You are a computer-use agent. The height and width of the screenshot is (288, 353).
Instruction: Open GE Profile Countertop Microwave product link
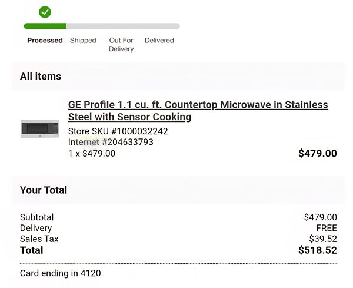pyautogui.click(x=198, y=111)
